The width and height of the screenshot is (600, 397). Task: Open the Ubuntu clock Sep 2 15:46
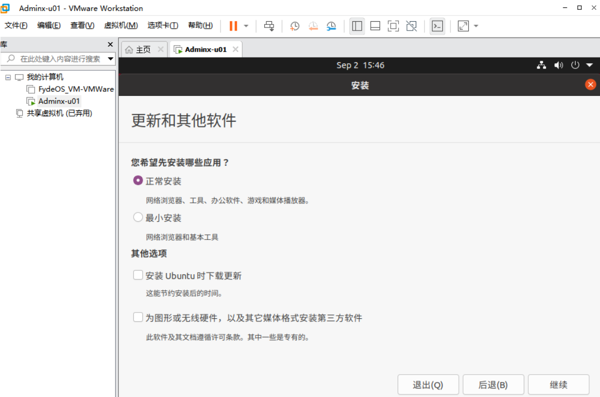click(360, 65)
